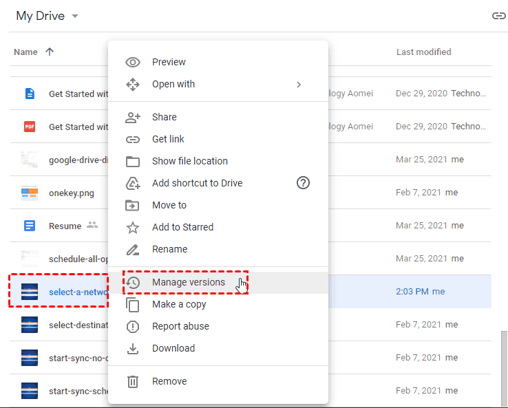Toggle sort direction arrow next to Name
This screenshot has height=408, width=508.
click(x=49, y=52)
